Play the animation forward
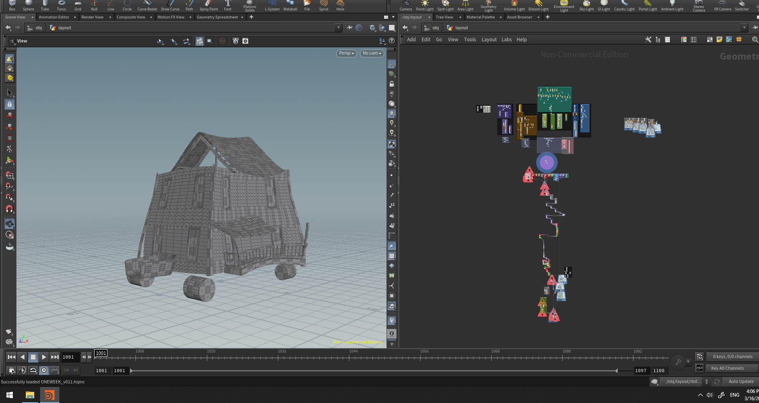Viewport: 759px width, 403px height. pyautogui.click(x=44, y=357)
